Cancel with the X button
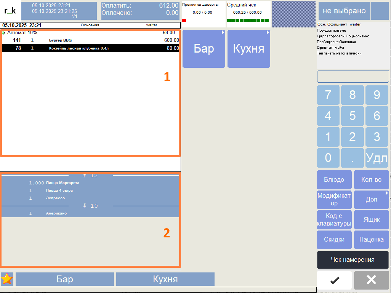This screenshot has height=293, width=391. coord(371,280)
